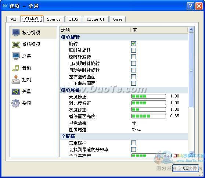Switch to the Source tab
The height and width of the screenshot is (178, 205).
point(54,19)
